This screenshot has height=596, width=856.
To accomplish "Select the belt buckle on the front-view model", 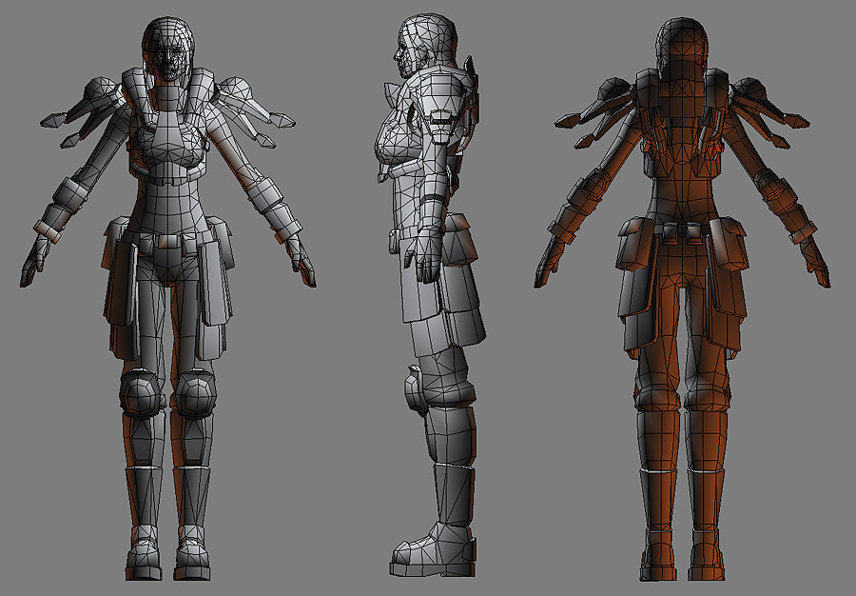I will click(167, 241).
